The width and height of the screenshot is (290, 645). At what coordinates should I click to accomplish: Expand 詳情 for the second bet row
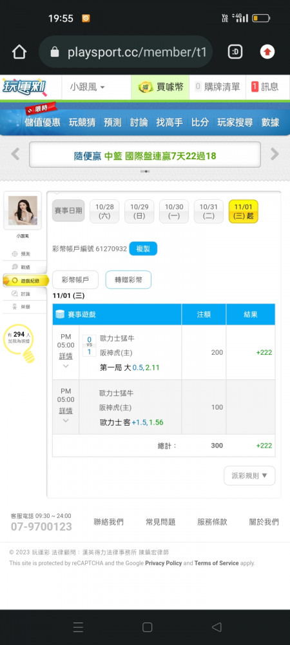point(66,410)
